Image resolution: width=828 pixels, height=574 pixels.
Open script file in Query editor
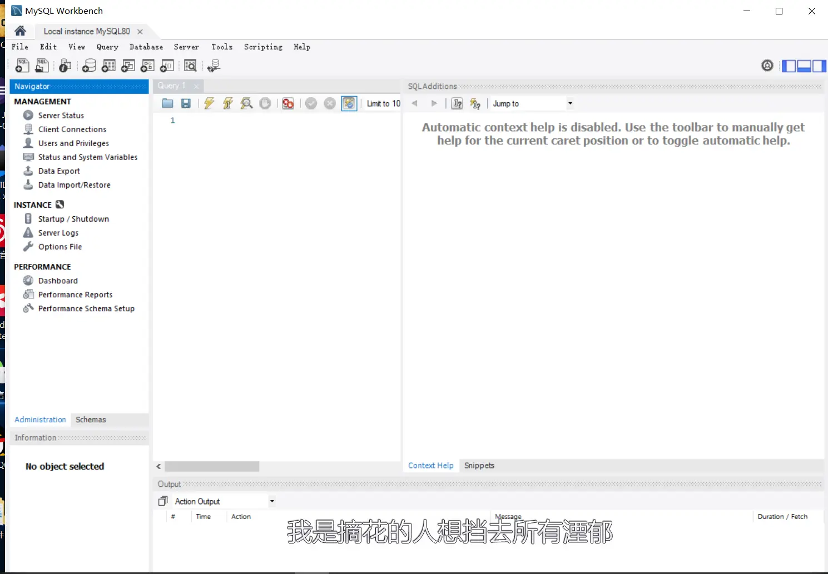click(167, 103)
